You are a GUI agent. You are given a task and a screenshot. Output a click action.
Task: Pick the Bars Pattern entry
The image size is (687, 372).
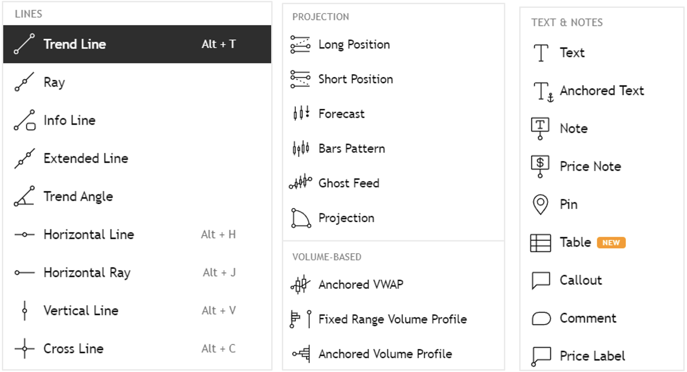[x=393, y=148]
